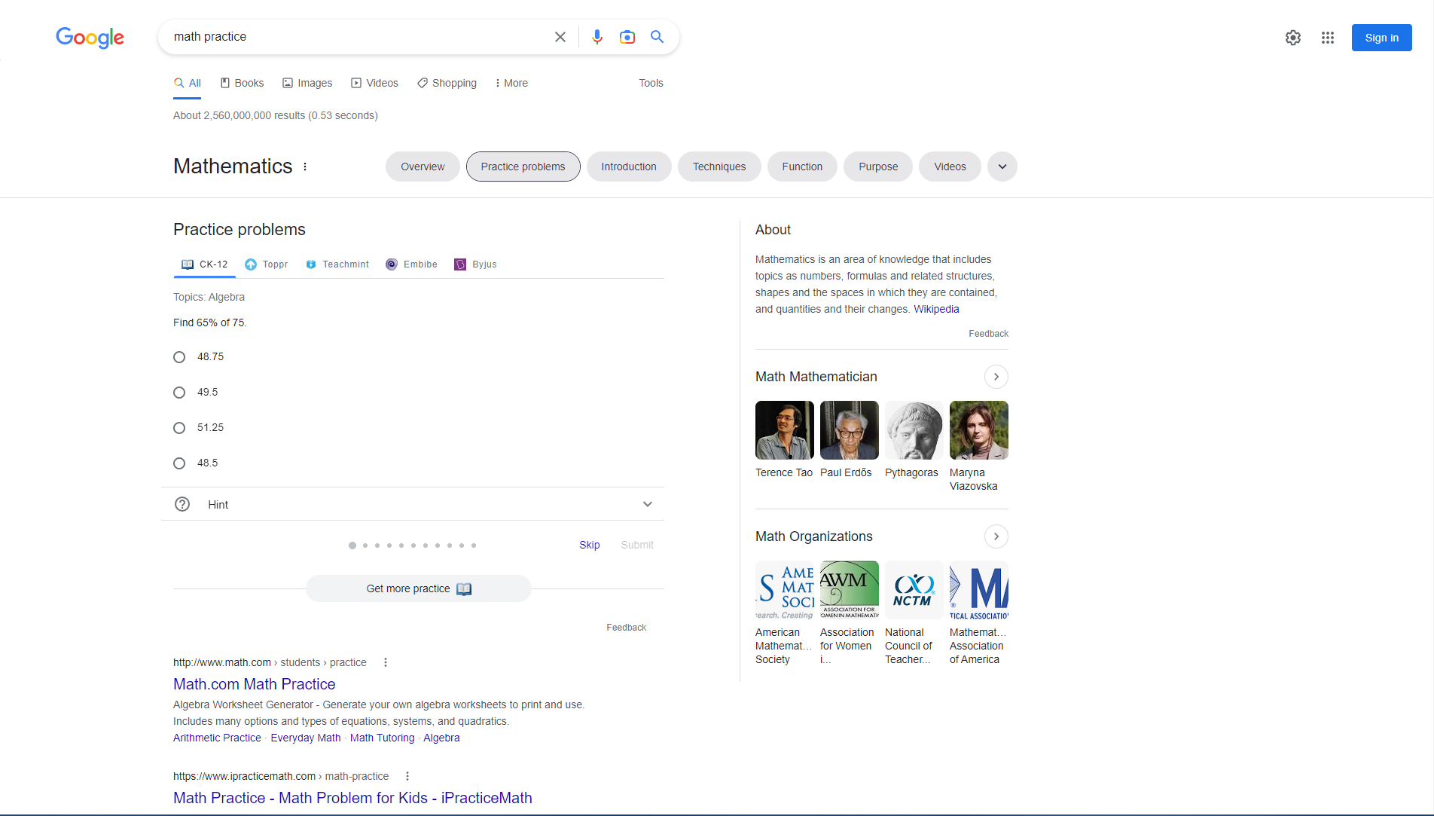Expand the Math Organizations arrow
Screen dimensions: 1434x816
point(996,536)
